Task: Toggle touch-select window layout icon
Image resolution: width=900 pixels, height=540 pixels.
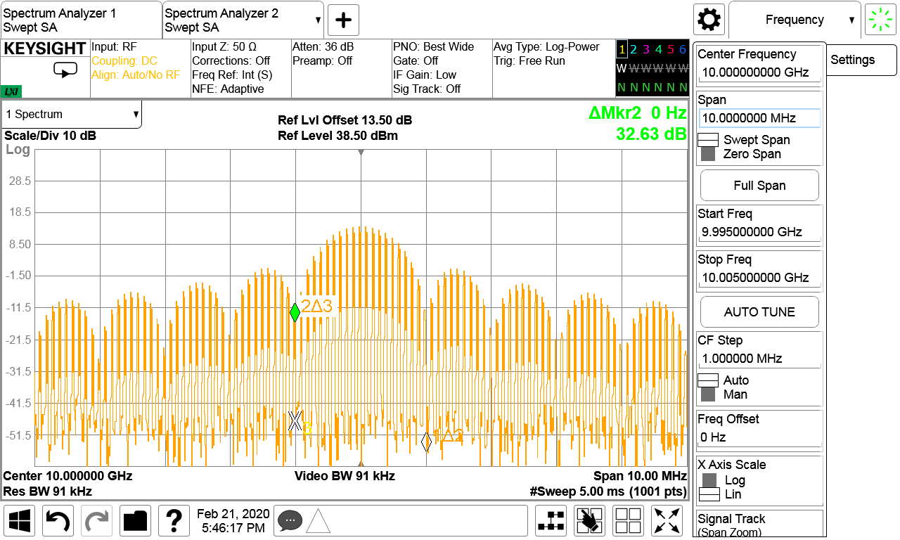Action: (x=590, y=521)
